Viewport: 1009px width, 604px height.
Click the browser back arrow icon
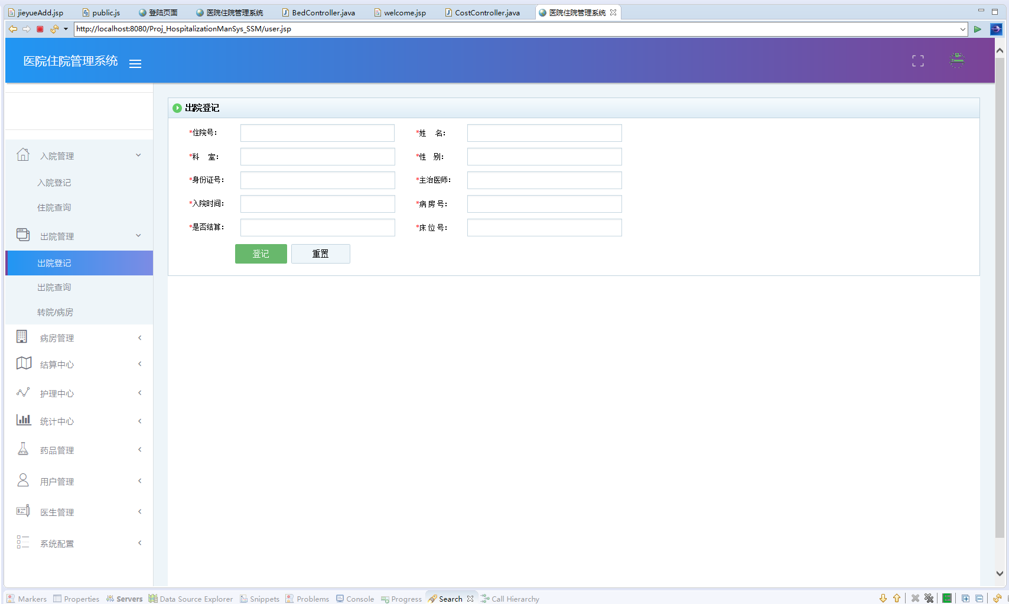point(13,29)
